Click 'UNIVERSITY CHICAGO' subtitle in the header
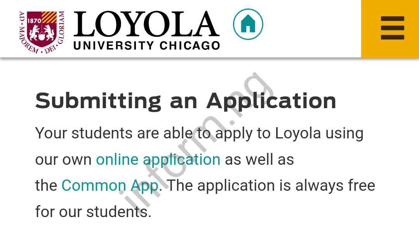The image size is (419, 240). (x=146, y=45)
